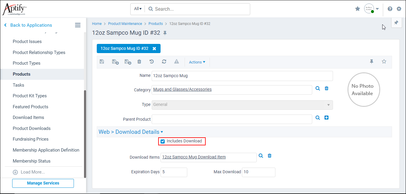Open the 12oz Sampco Mug Download Item link

(x=194, y=157)
